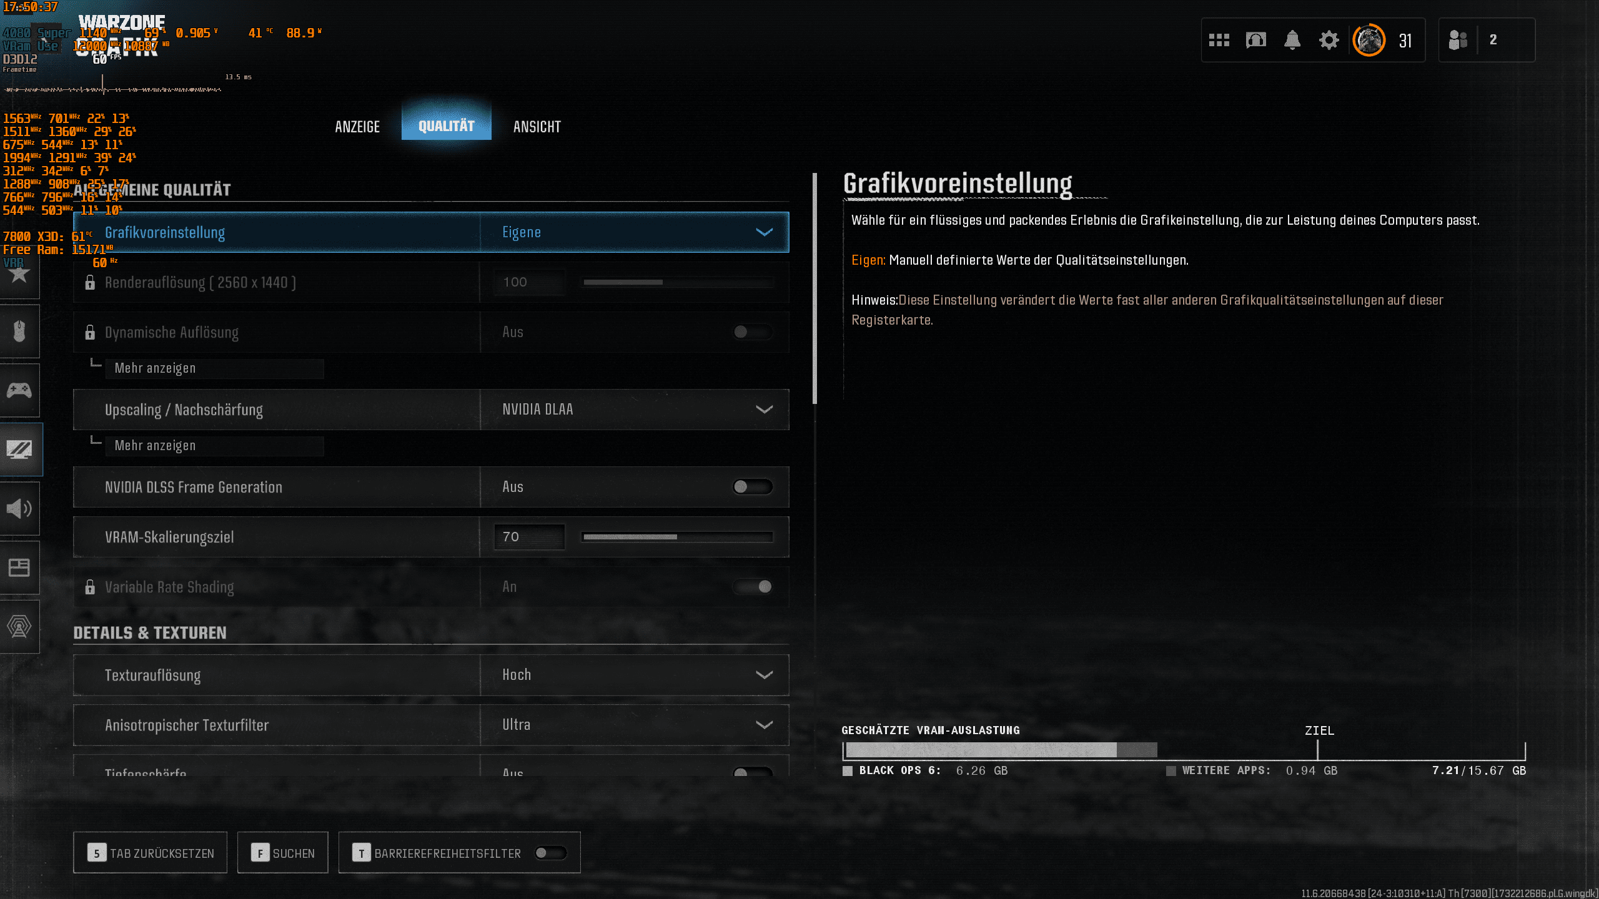Screen dimensions: 1599x899
Task: Open the network settings sidebar icon
Action: click(x=19, y=626)
